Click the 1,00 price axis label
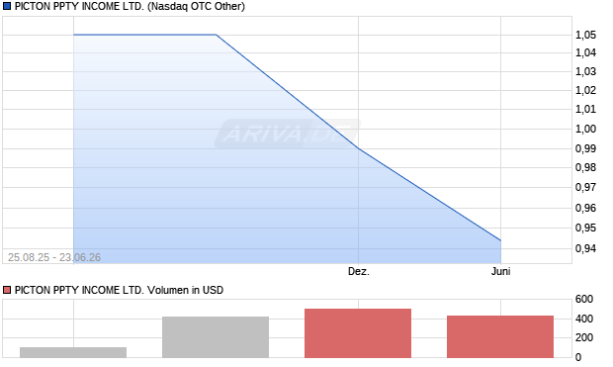This screenshot has height=367, width=613. (x=585, y=129)
